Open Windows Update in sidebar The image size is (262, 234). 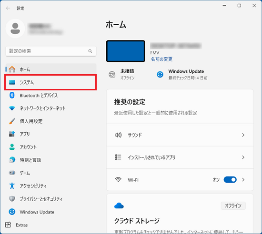(51, 212)
